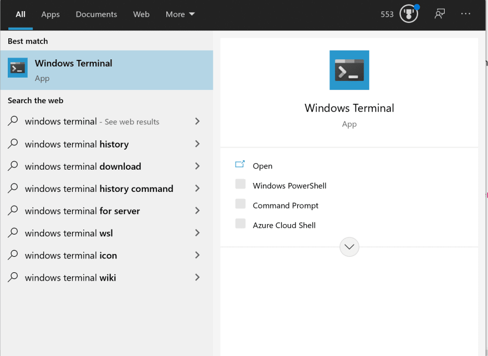Expand more actions with the down chevron

click(349, 247)
